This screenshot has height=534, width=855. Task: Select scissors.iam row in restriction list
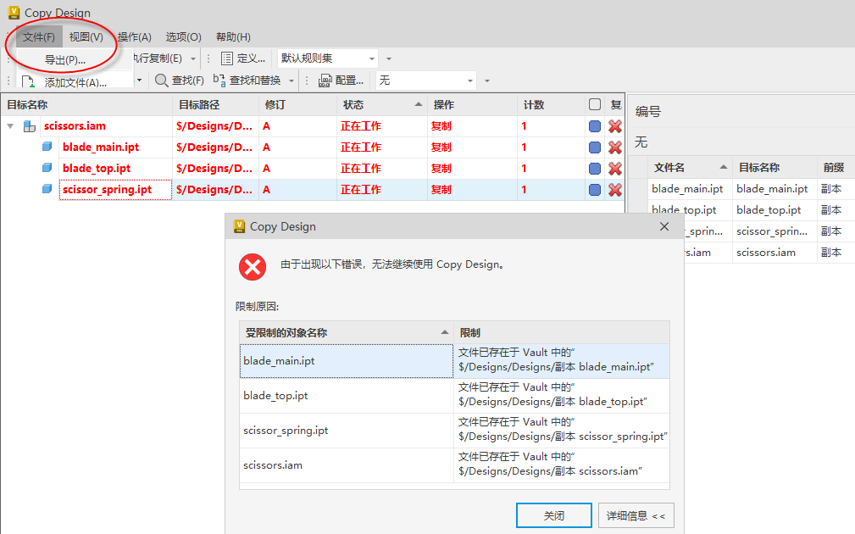(455, 465)
